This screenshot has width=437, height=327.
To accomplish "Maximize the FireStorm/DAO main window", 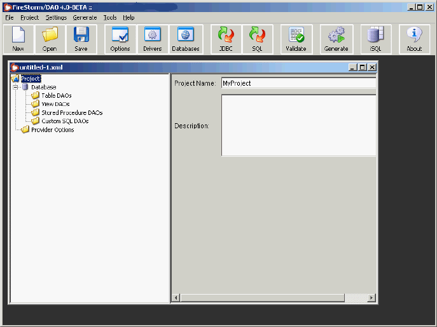I will [x=420, y=7].
